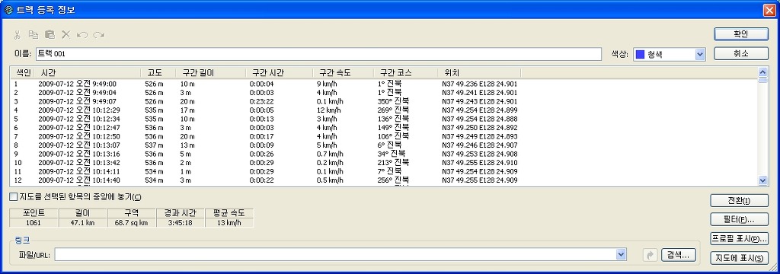Open the 필터 dialog button

[x=739, y=219]
